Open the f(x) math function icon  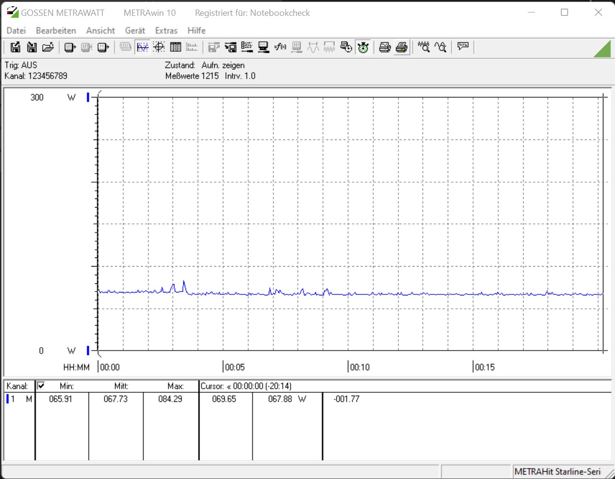(x=280, y=47)
